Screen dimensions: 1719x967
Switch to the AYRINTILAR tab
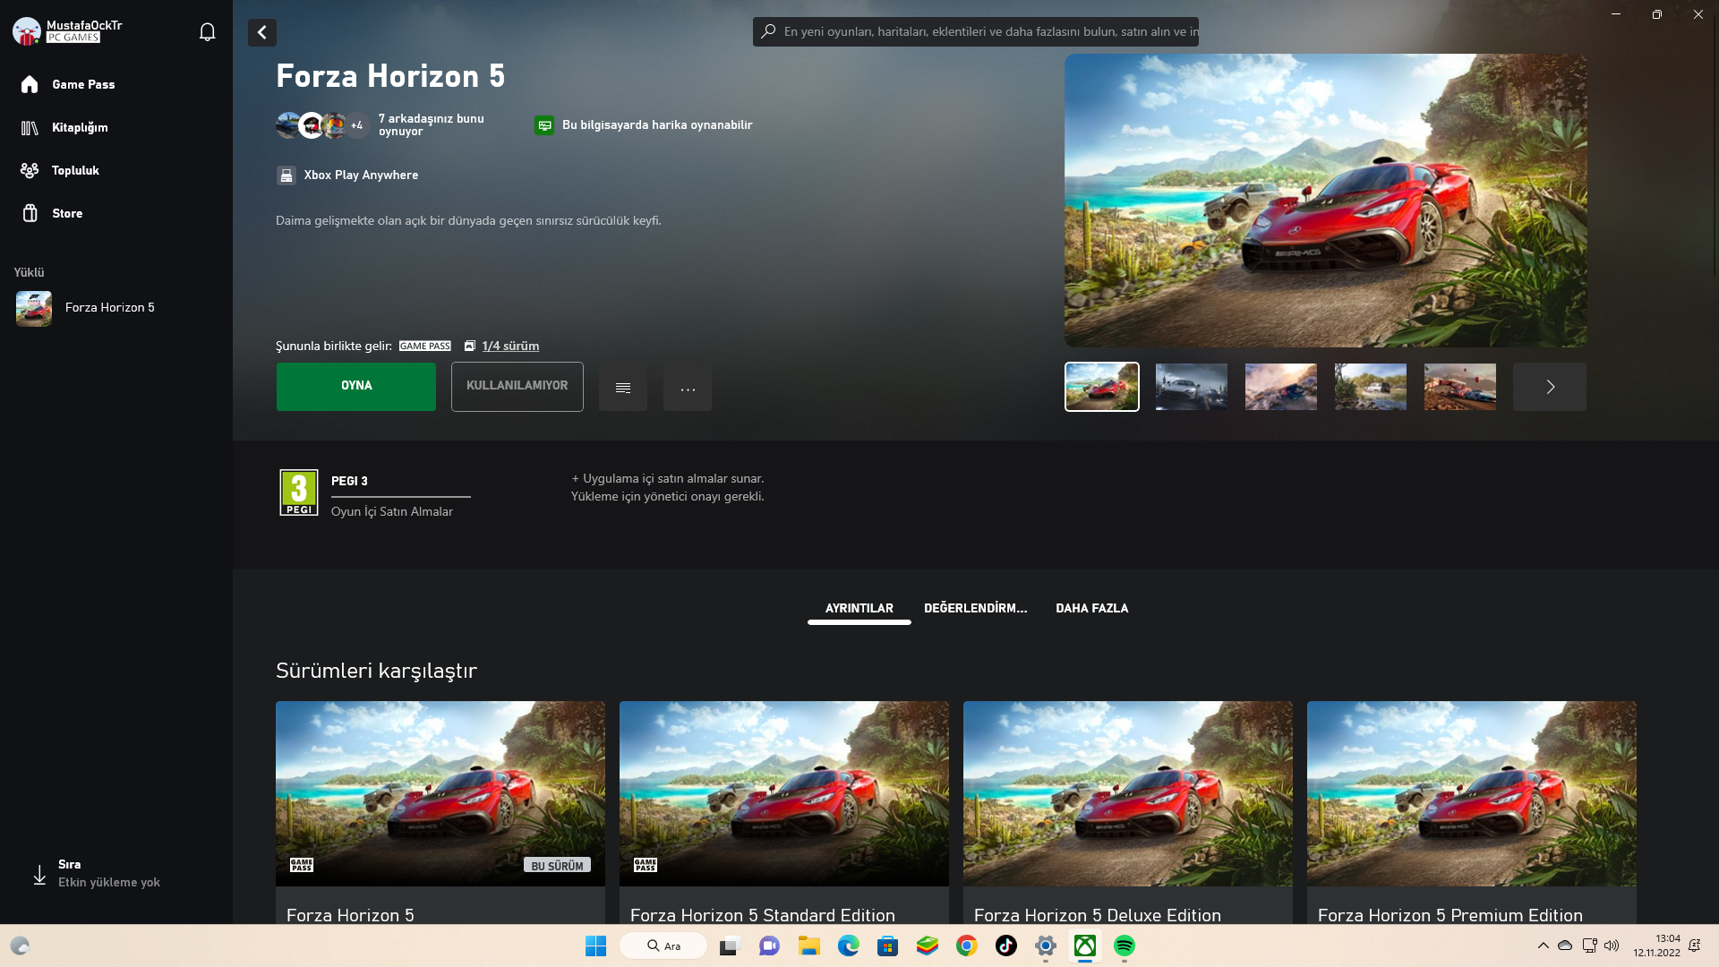(x=859, y=609)
